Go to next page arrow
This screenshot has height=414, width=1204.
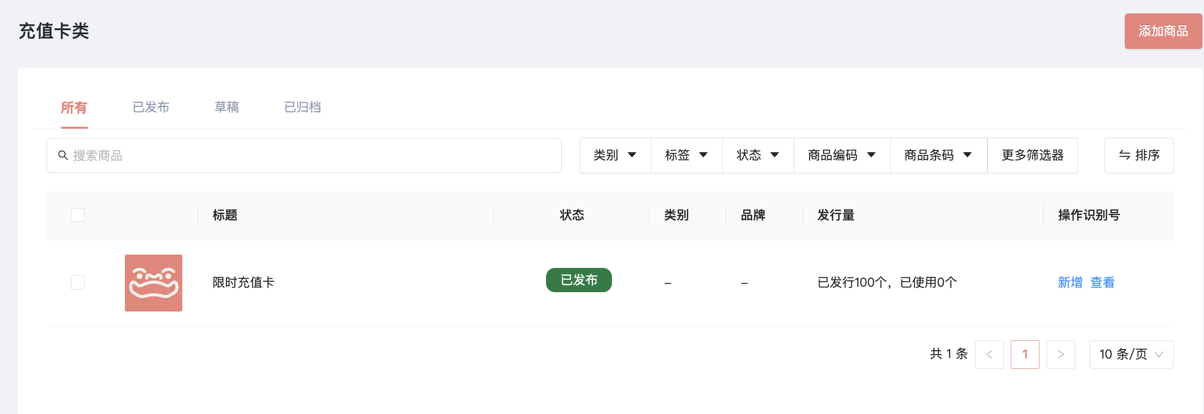(1060, 355)
